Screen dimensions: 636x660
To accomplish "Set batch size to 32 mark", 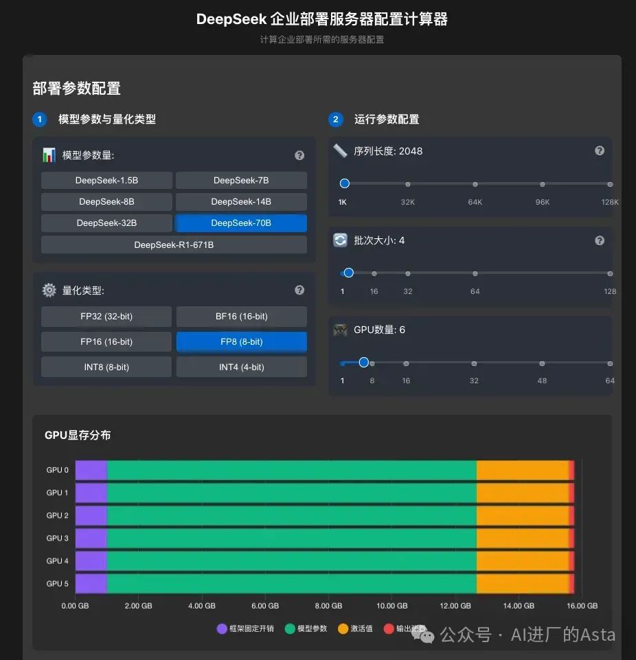I will (x=407, y=273).
